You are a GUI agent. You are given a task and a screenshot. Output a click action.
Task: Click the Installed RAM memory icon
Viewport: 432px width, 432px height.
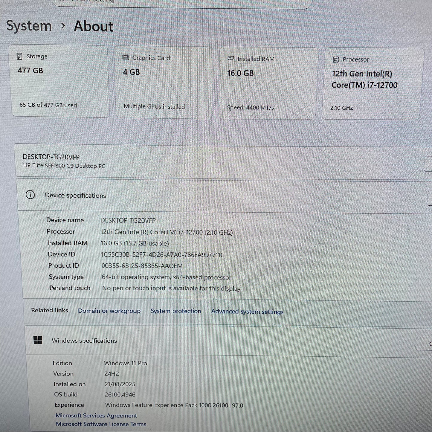click(x=230, y=59)
